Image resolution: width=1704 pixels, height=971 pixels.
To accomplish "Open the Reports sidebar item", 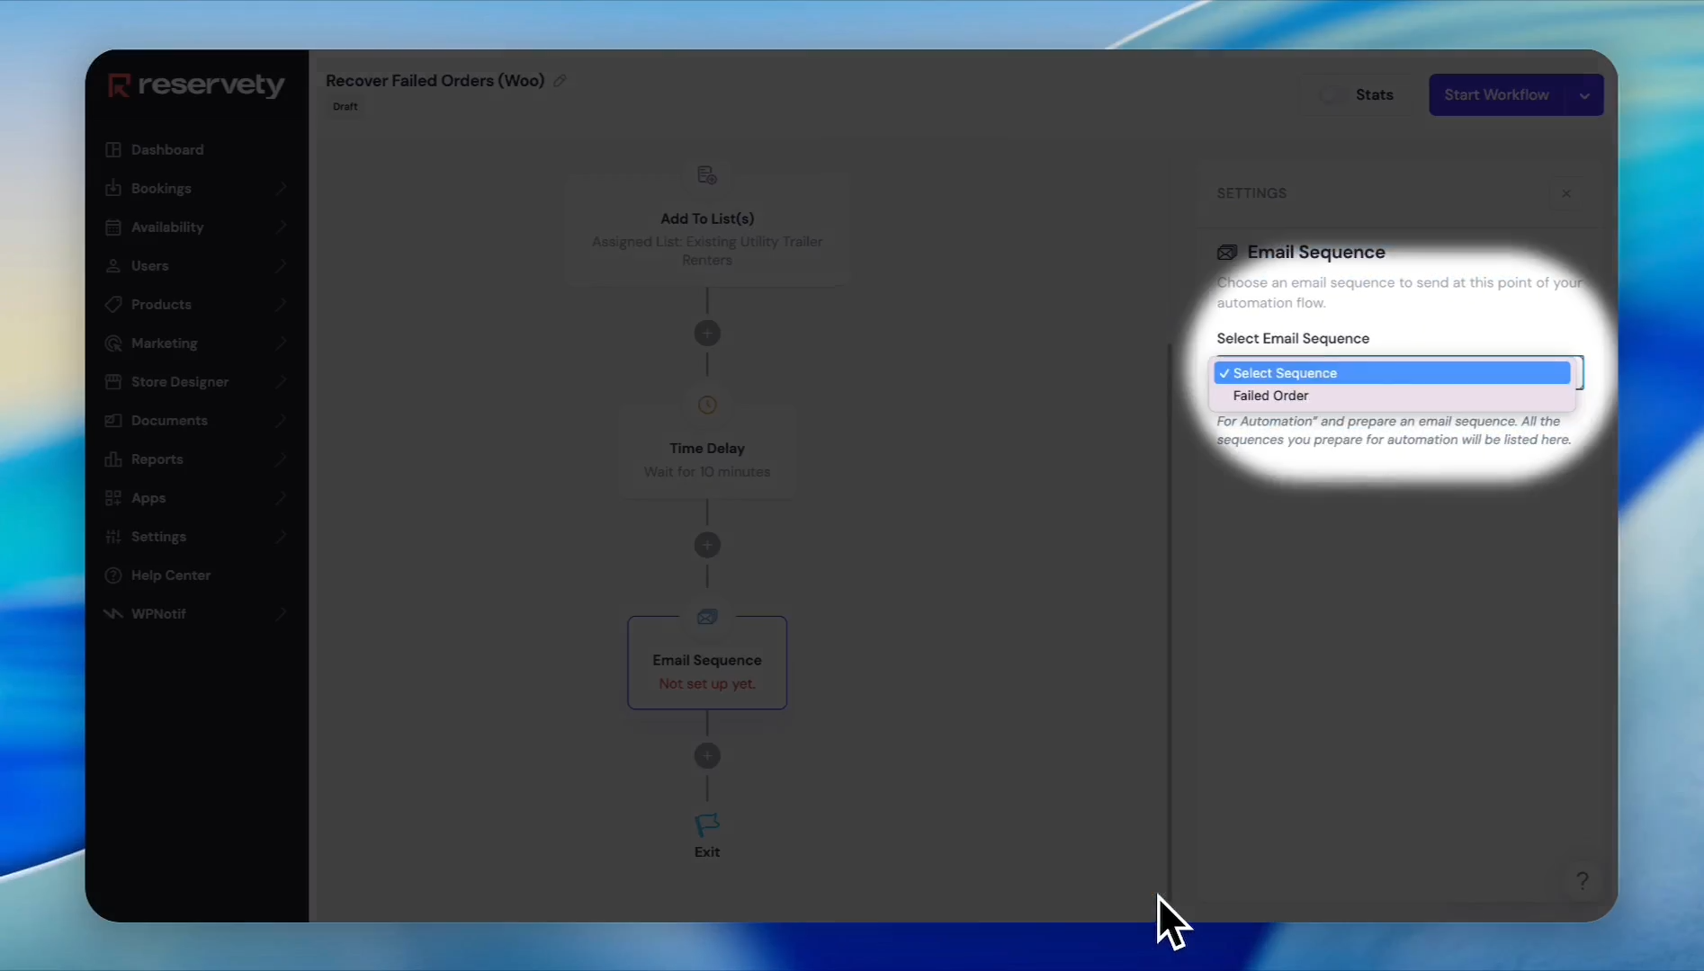I will click(157, 459).
